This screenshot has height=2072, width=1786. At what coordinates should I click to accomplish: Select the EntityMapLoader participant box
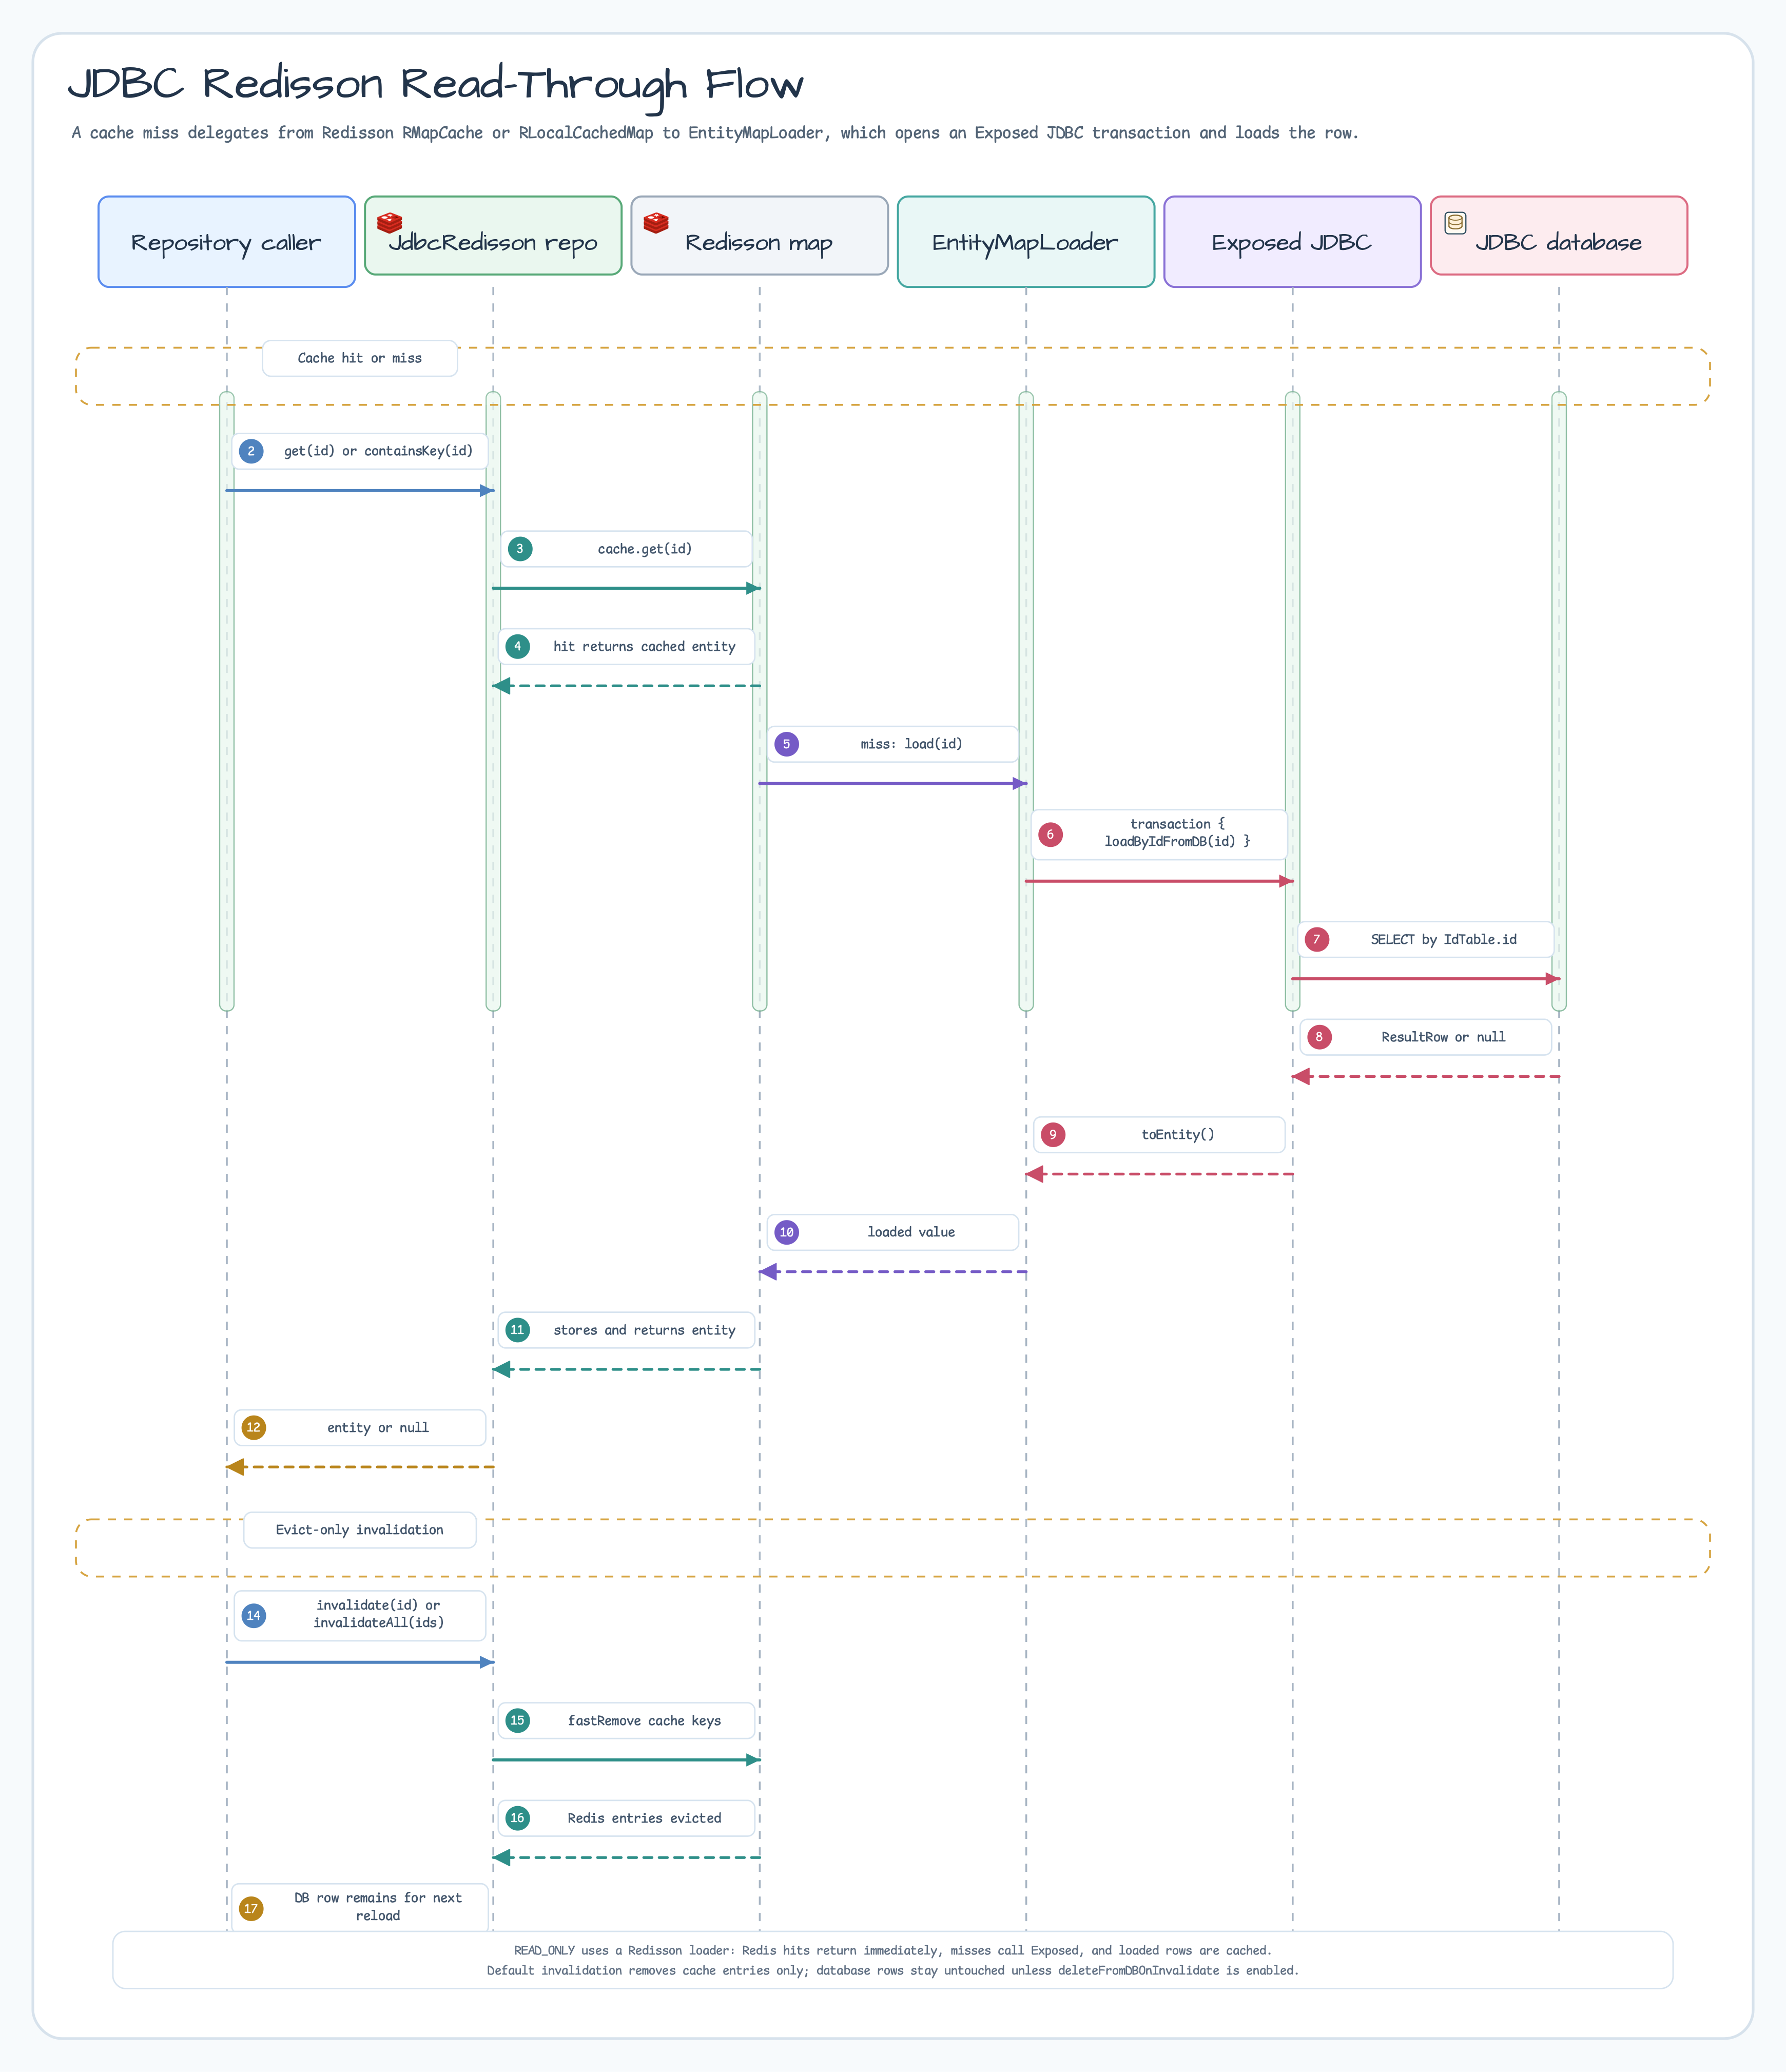click(1026, 242)
